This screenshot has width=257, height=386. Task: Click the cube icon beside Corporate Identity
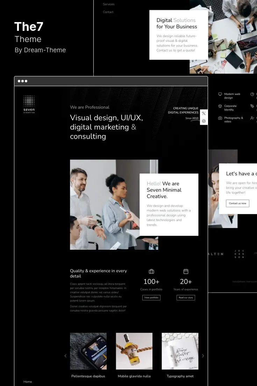[x=220, y=106]
